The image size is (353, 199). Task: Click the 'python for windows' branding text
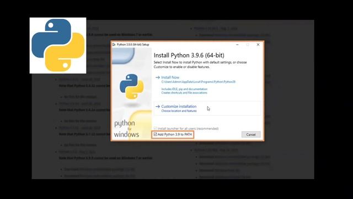click(x=126, y=129)
